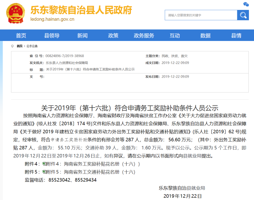Screen dimensions: 254x200
Task: Click the index number 00824896-7/2019-38968
Action: (x=65, y=56)
